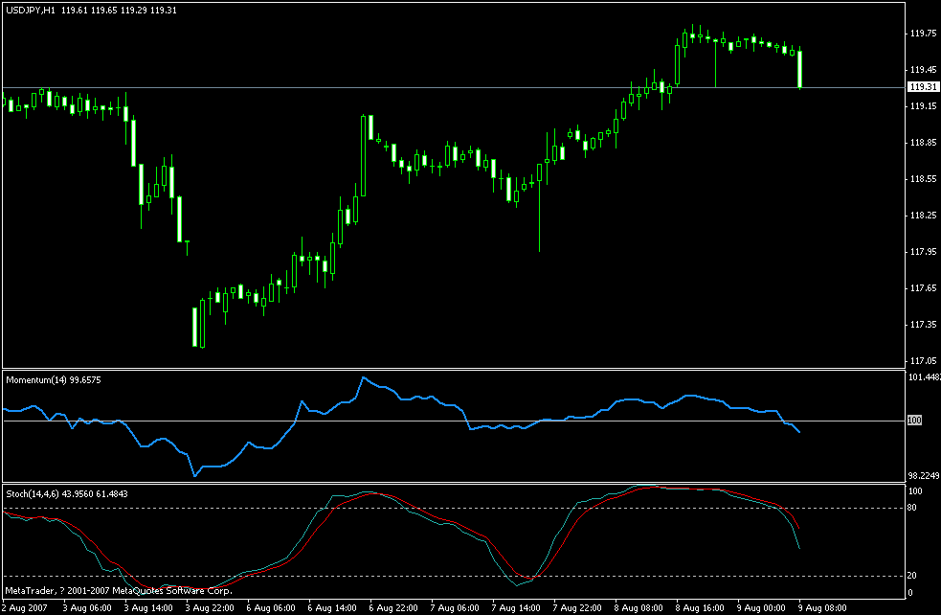Click the highlighted 119.31 price tag
941x615 pixels.
coord(923,86)
